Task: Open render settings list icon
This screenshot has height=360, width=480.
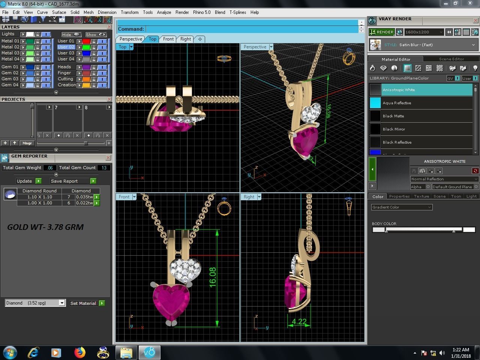Action: pos(466,32)
